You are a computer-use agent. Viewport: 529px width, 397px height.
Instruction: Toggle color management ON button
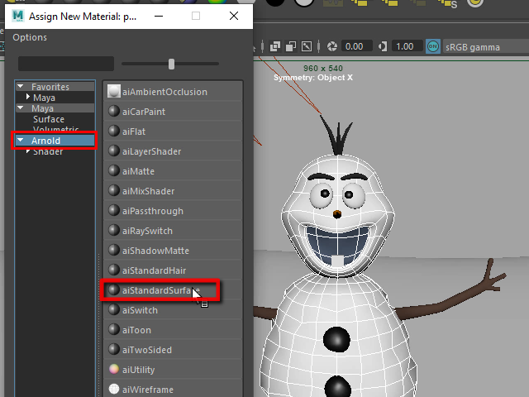(x=433, y=46)
